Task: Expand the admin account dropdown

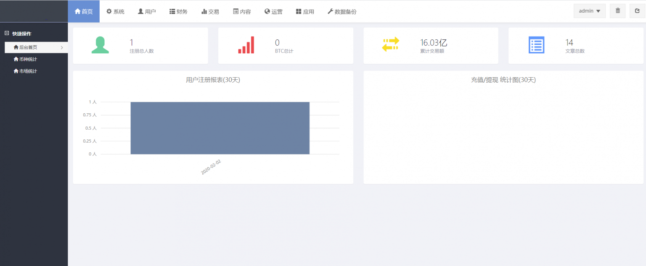Action: (x=589, y=11)
